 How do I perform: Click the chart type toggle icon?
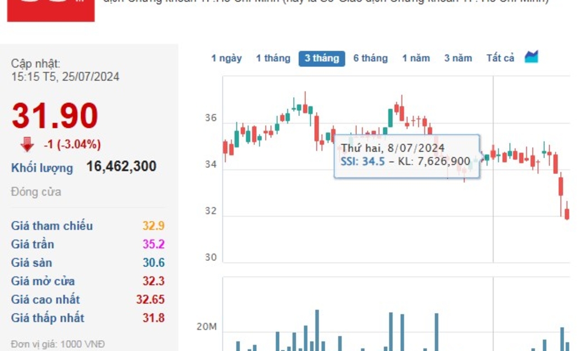point(532,57)
